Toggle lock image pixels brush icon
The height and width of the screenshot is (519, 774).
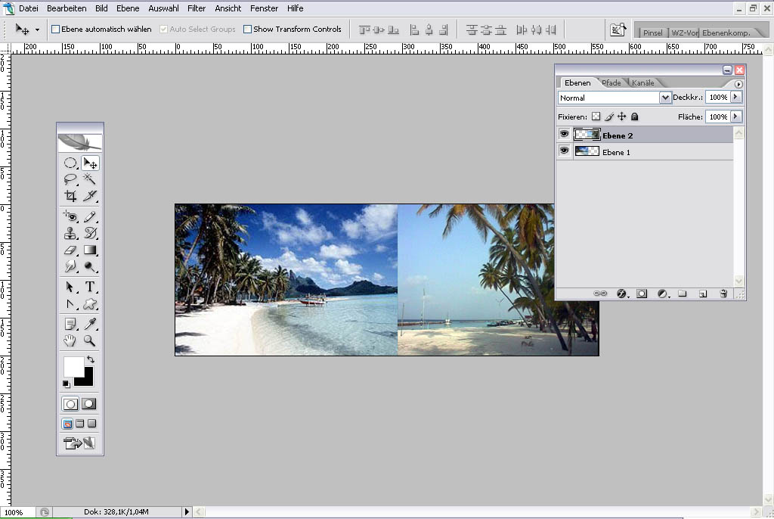pyautogui.click(x=609, y=117)
